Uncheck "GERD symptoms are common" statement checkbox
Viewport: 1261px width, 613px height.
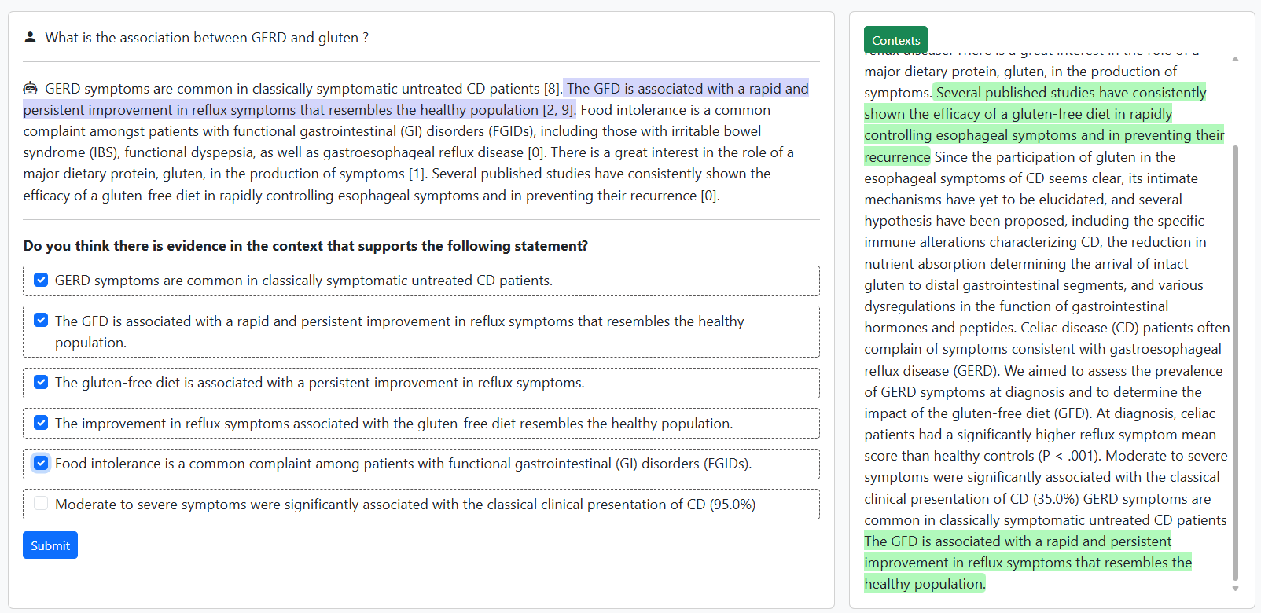[41, 281]
